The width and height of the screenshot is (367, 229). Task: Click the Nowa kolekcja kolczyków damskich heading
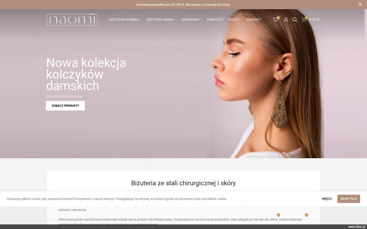(x=86, y=74)
